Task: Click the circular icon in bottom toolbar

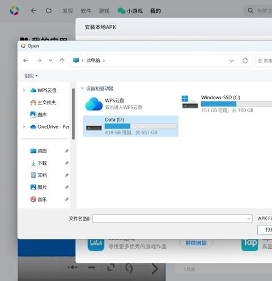Action: pyautogui.click(x=129, y=268)
